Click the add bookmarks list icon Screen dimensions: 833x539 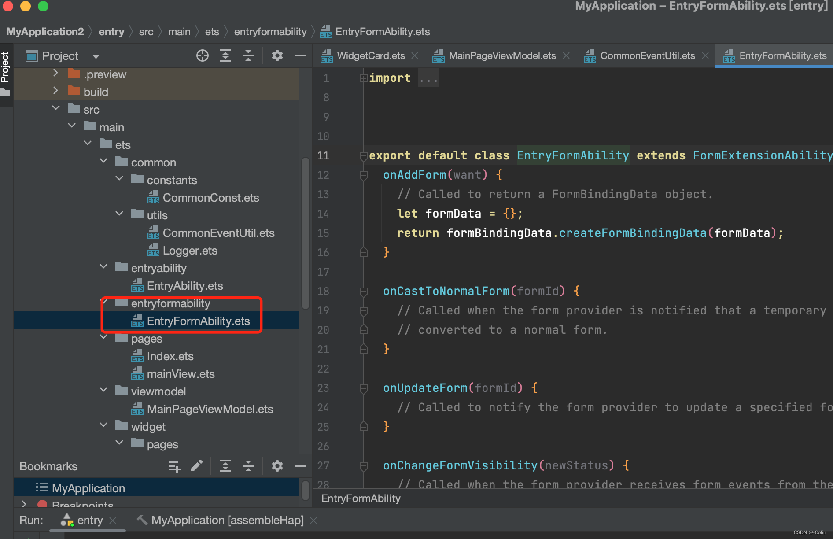tap(174, 465)
